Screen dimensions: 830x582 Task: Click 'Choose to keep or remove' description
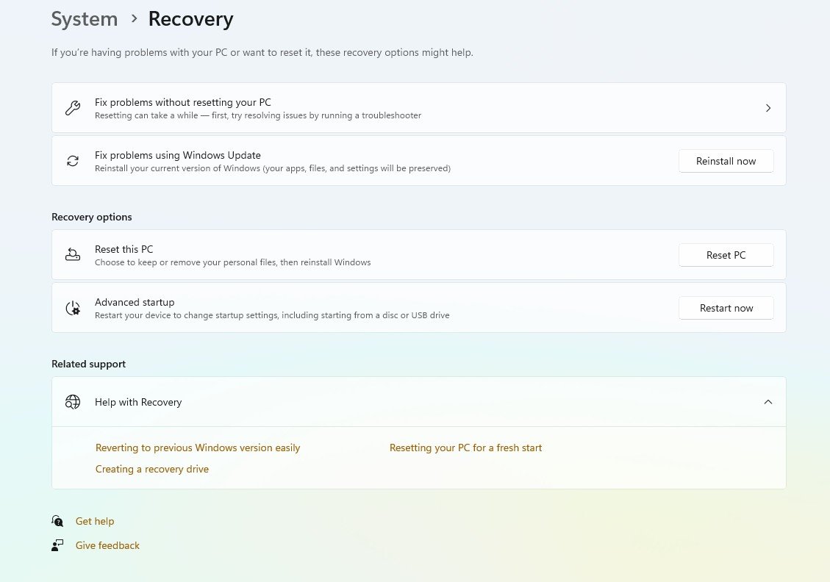click(232, 262)
